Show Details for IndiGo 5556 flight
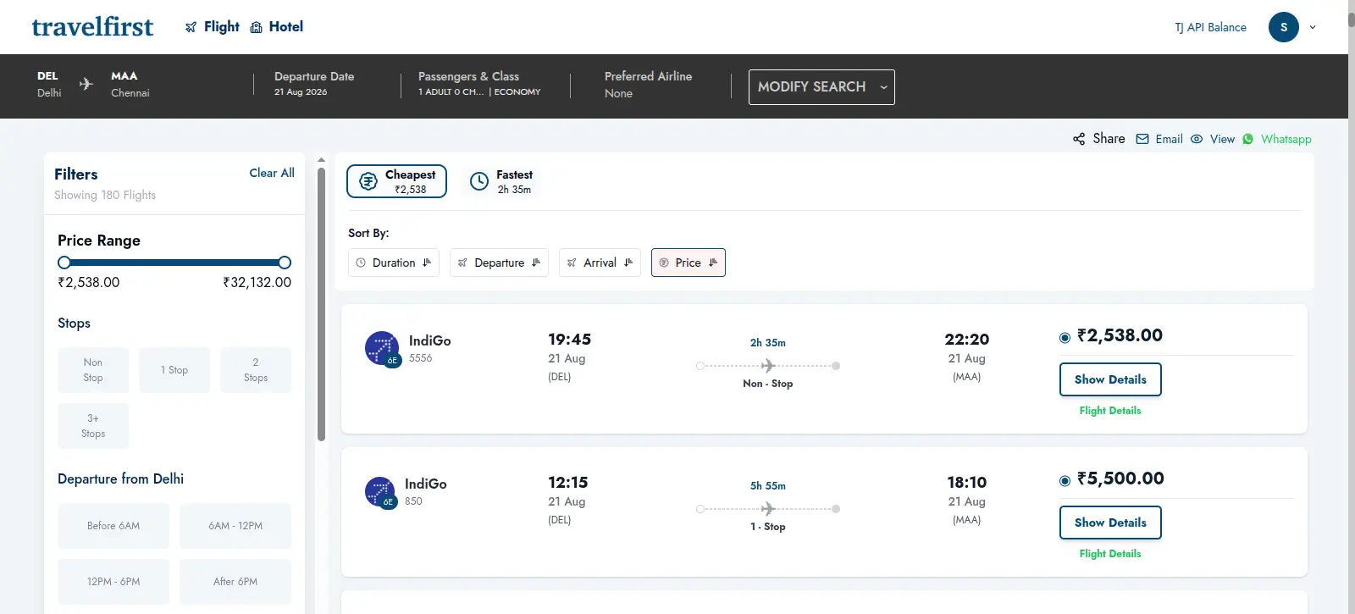This screenshot has width=1355, height=614. coord(1110,379)
